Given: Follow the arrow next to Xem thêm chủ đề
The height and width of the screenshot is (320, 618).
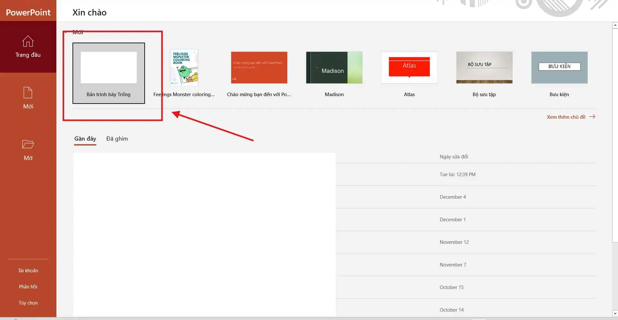Looking at the screenshot, I should 592,117.
